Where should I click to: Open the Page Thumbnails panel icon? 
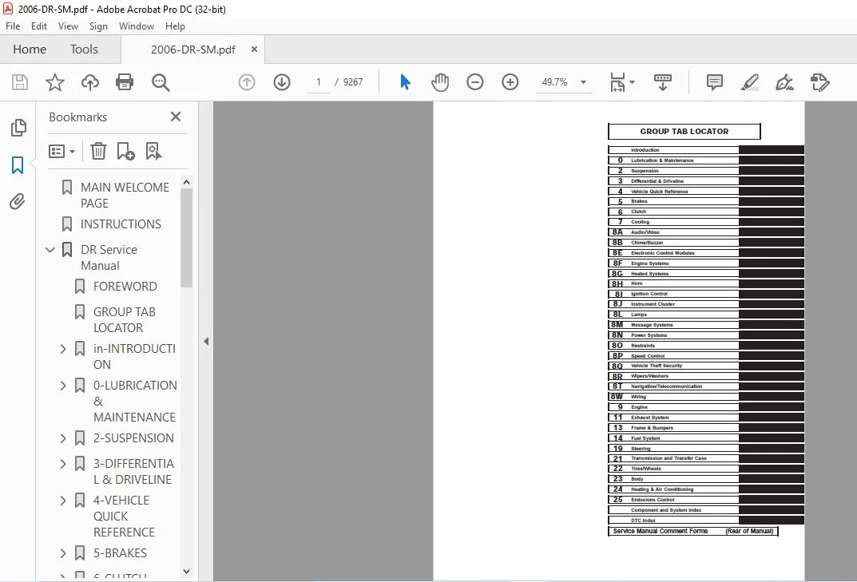click(x=18, y=127)
